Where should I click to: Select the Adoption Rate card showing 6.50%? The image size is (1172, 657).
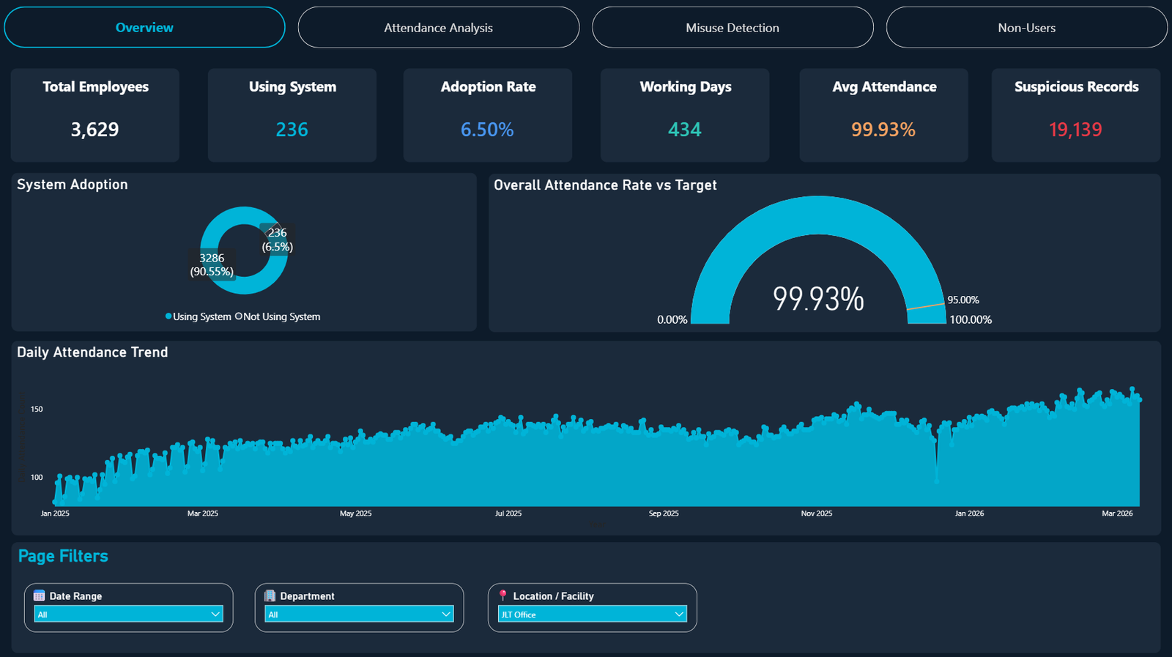487,130
